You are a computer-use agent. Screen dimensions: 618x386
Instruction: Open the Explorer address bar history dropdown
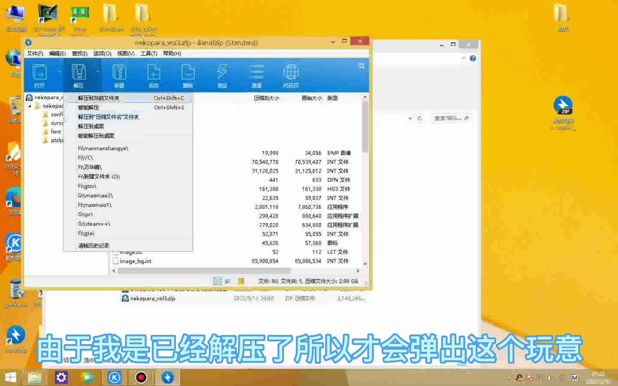410,118
